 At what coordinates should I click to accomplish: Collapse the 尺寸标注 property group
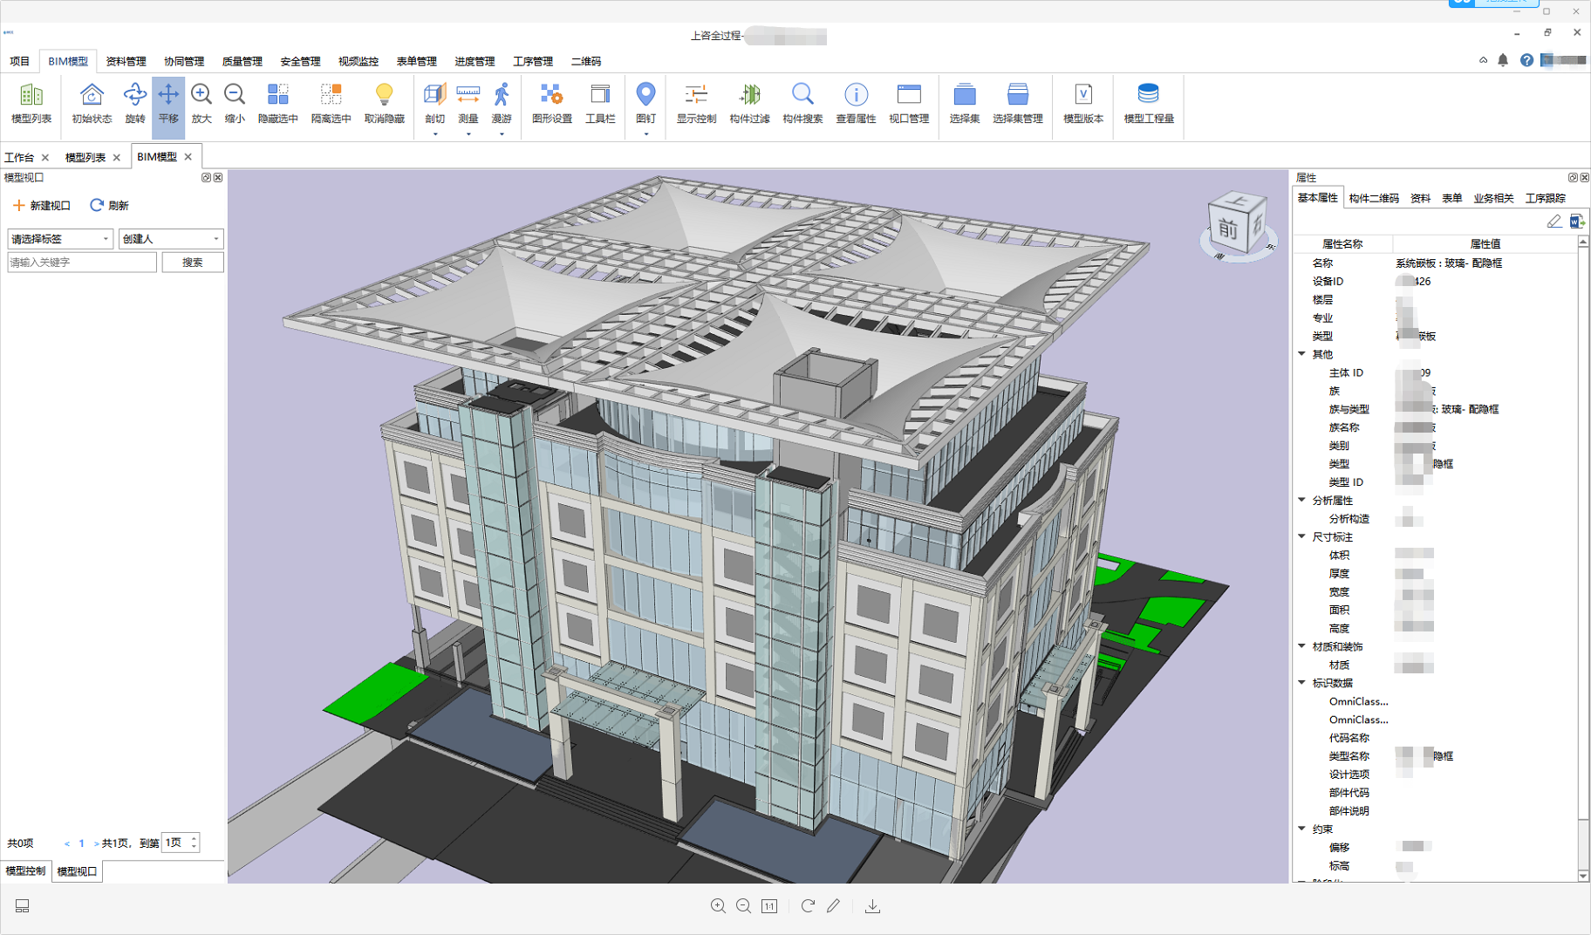coord(1302,536)
